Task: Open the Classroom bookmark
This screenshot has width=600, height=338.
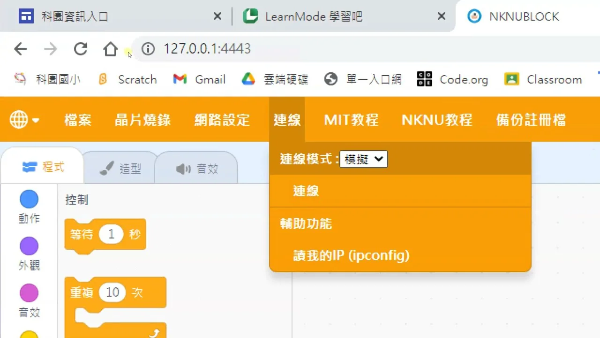Action: (x=543, y=79)
